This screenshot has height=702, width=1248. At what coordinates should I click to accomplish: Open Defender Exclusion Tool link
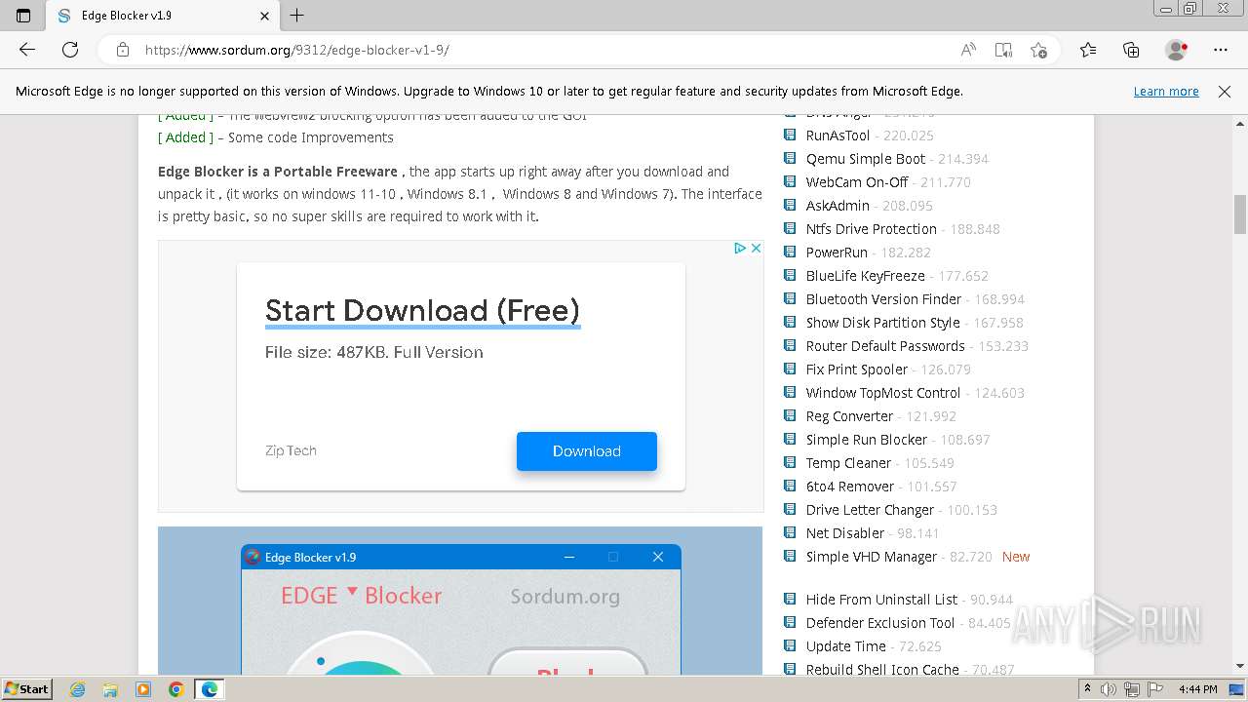point(880,623)
